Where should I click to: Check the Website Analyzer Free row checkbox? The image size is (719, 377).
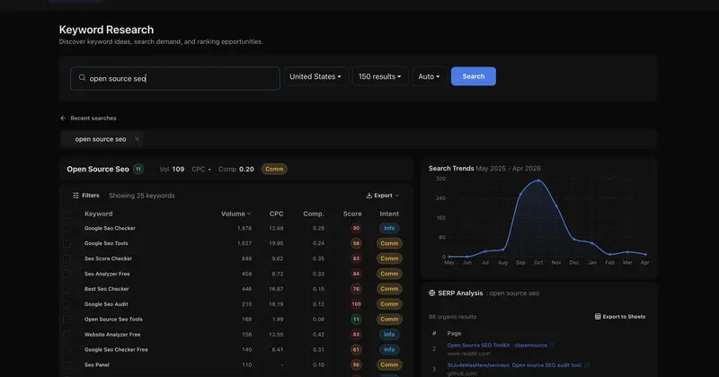67,335
